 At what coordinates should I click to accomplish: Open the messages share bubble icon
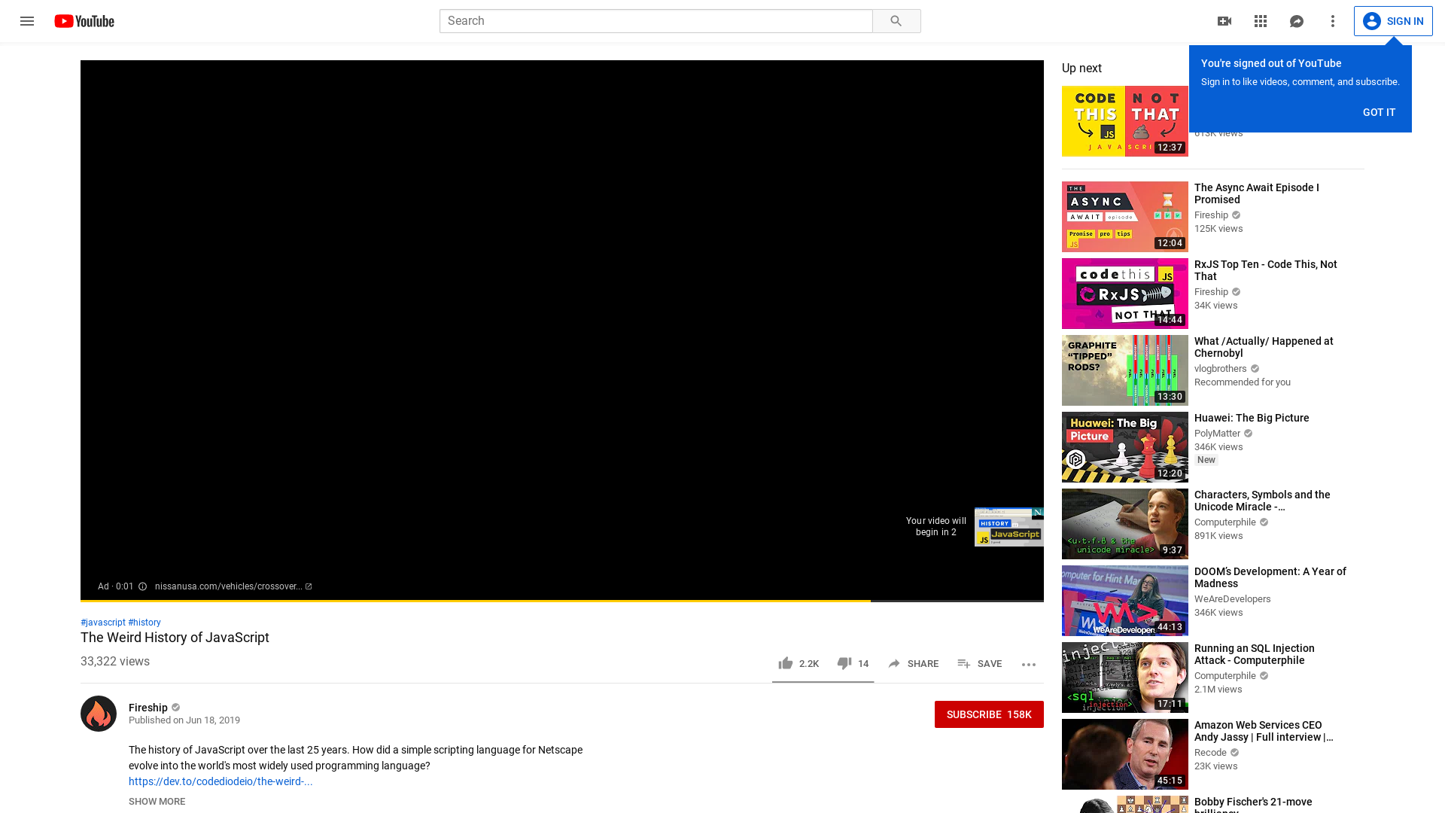coord(1297,21)
